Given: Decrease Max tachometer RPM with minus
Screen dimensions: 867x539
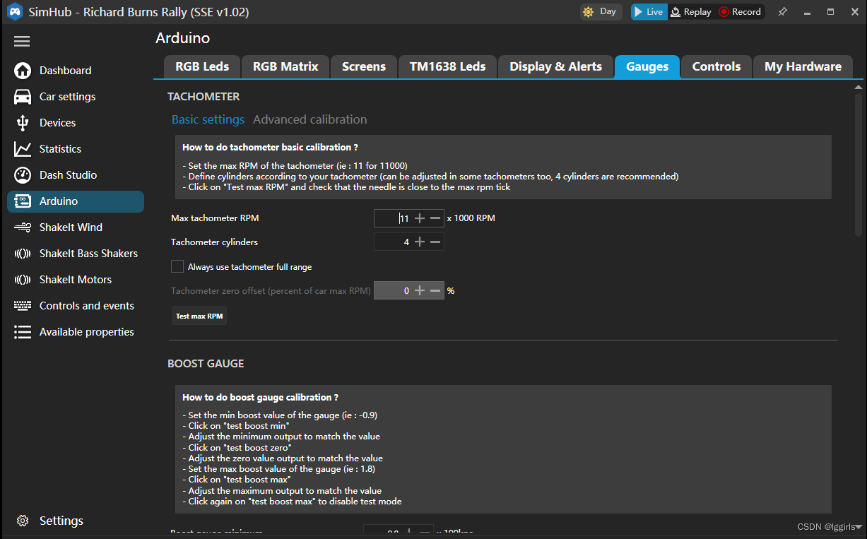Looking at the screenshot, I should click(435, 218).
